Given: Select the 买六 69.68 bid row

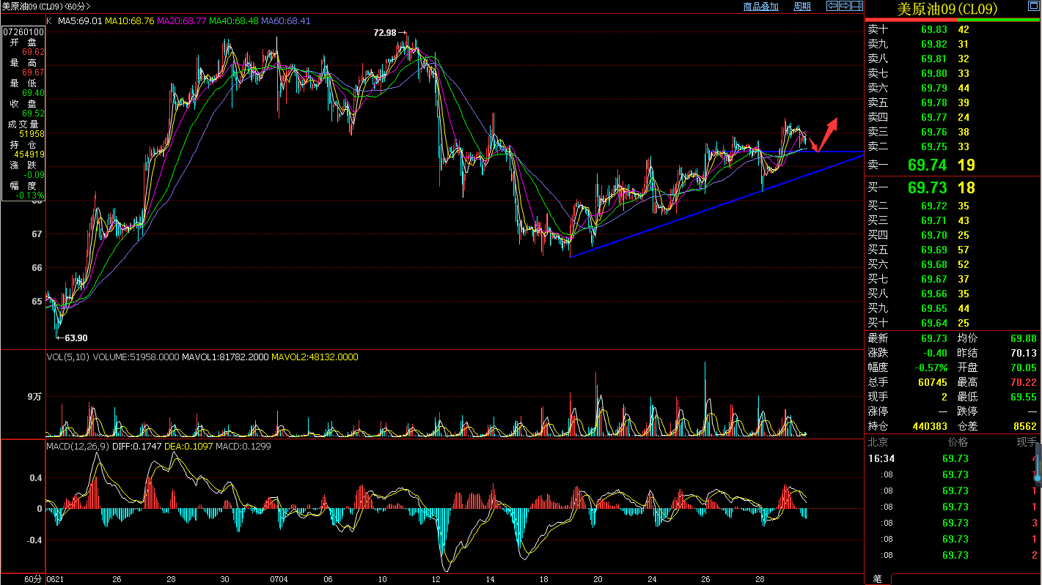Looking at the screenshot, I should 953,264.
